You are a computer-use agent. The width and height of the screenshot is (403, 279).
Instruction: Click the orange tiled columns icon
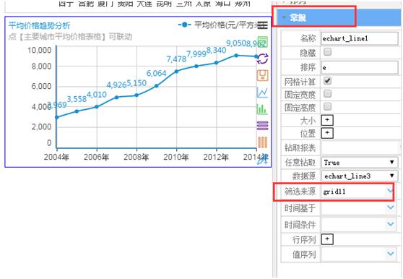[262, 142]
